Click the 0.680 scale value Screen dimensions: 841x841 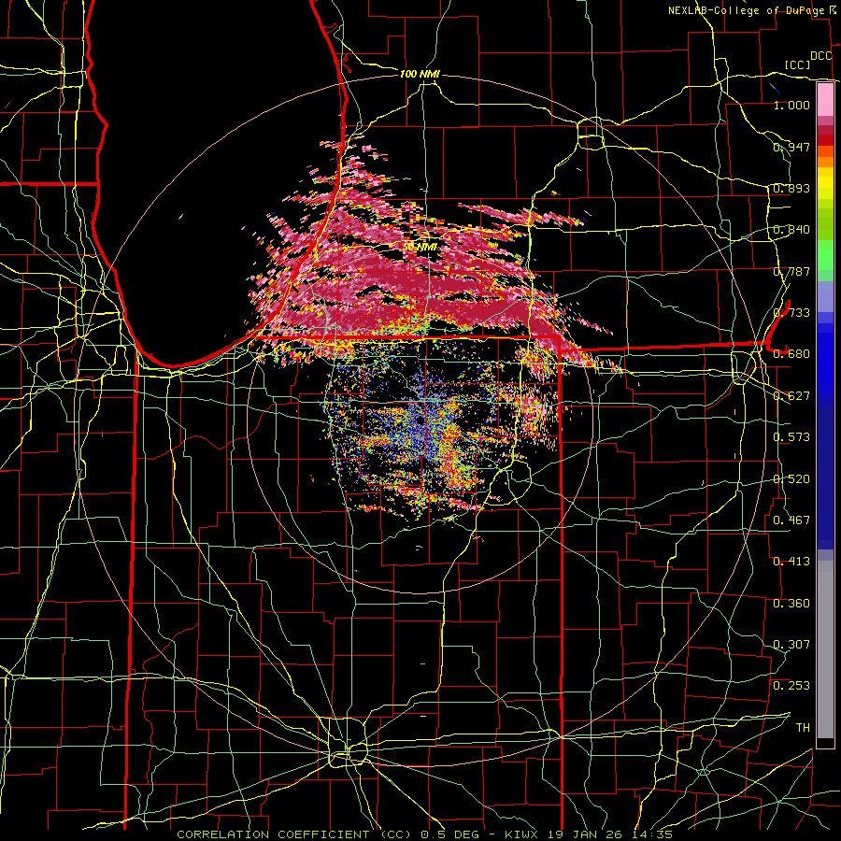click(x=791, y=354)
